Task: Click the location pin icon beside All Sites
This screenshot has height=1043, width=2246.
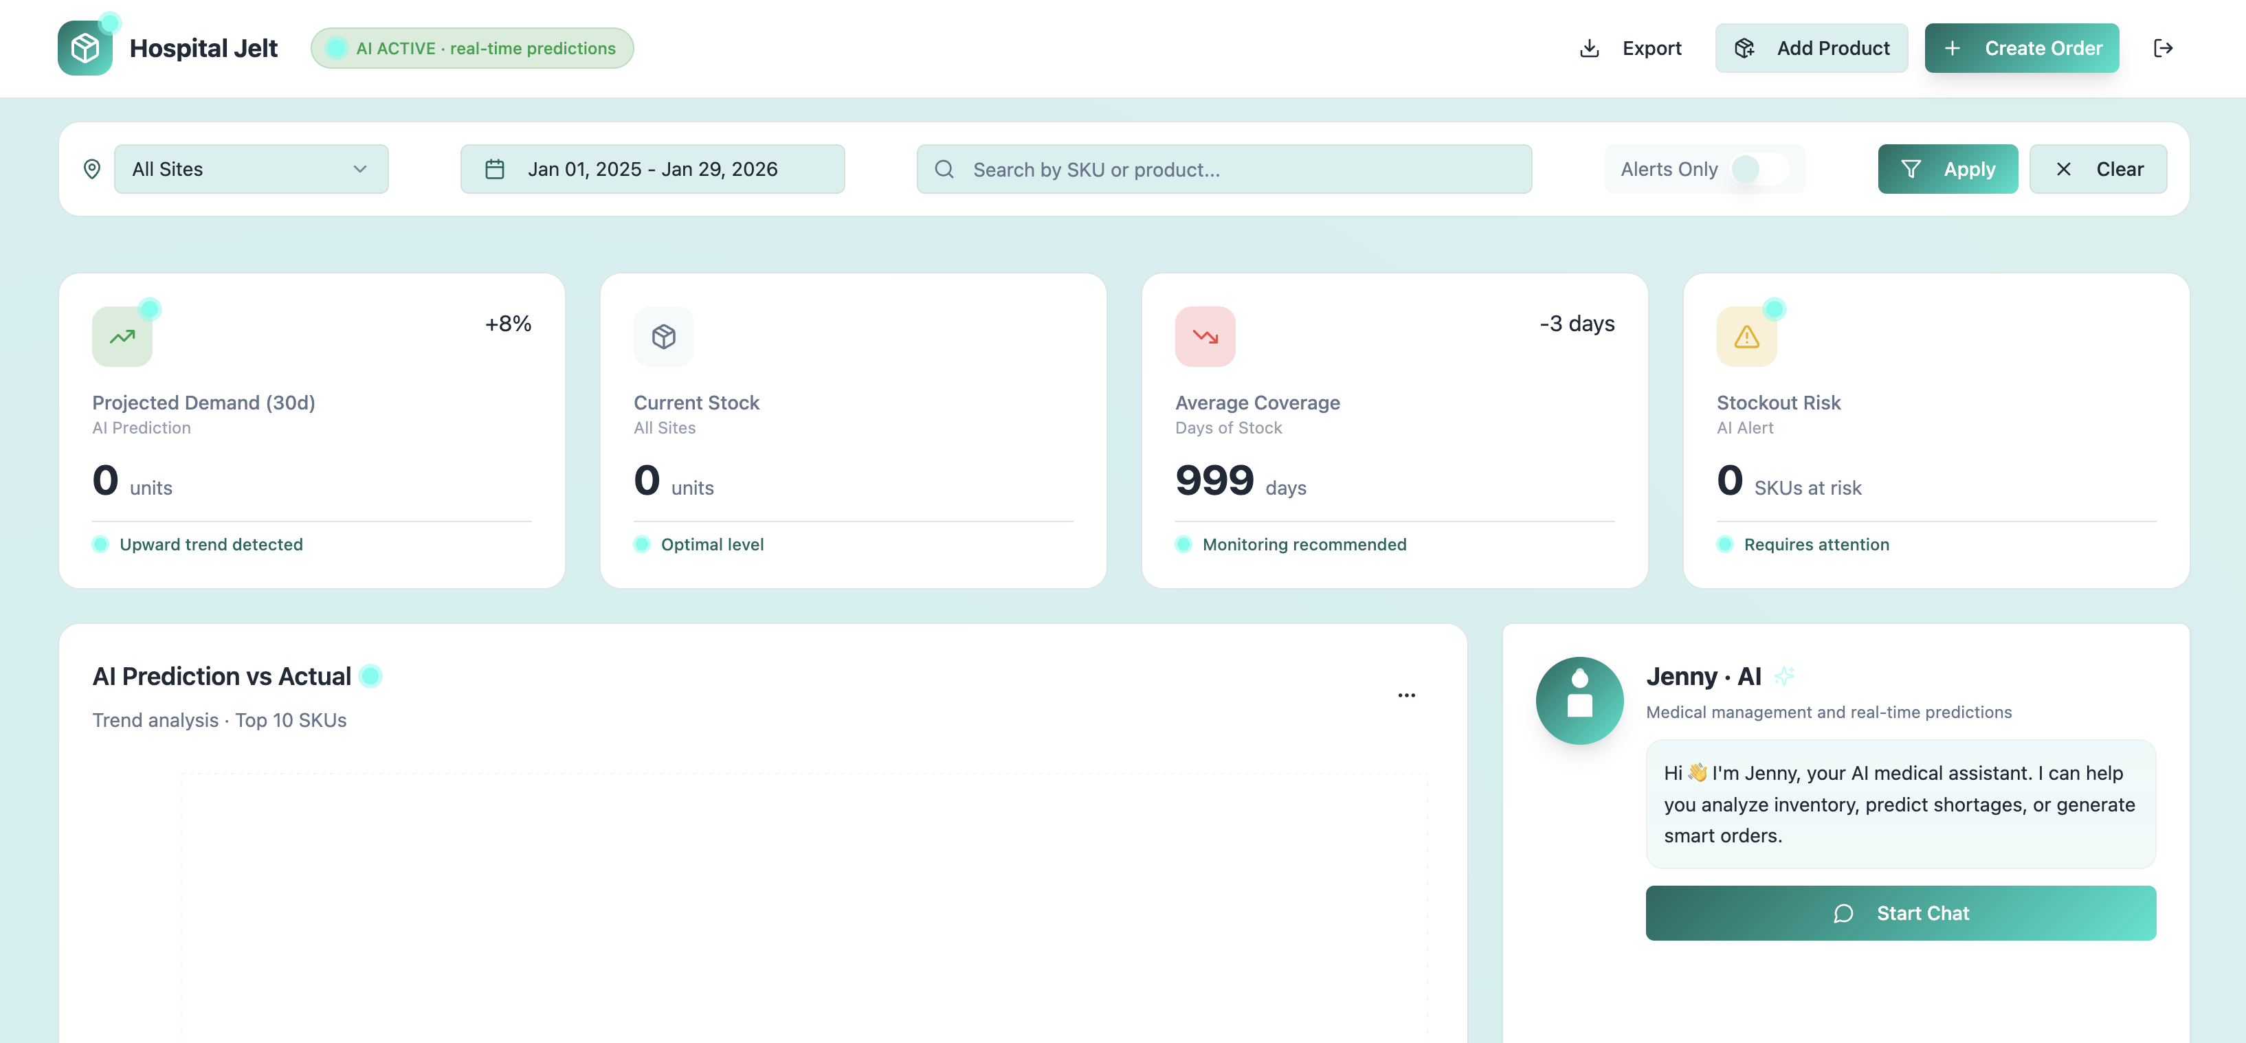Action: 91,169
